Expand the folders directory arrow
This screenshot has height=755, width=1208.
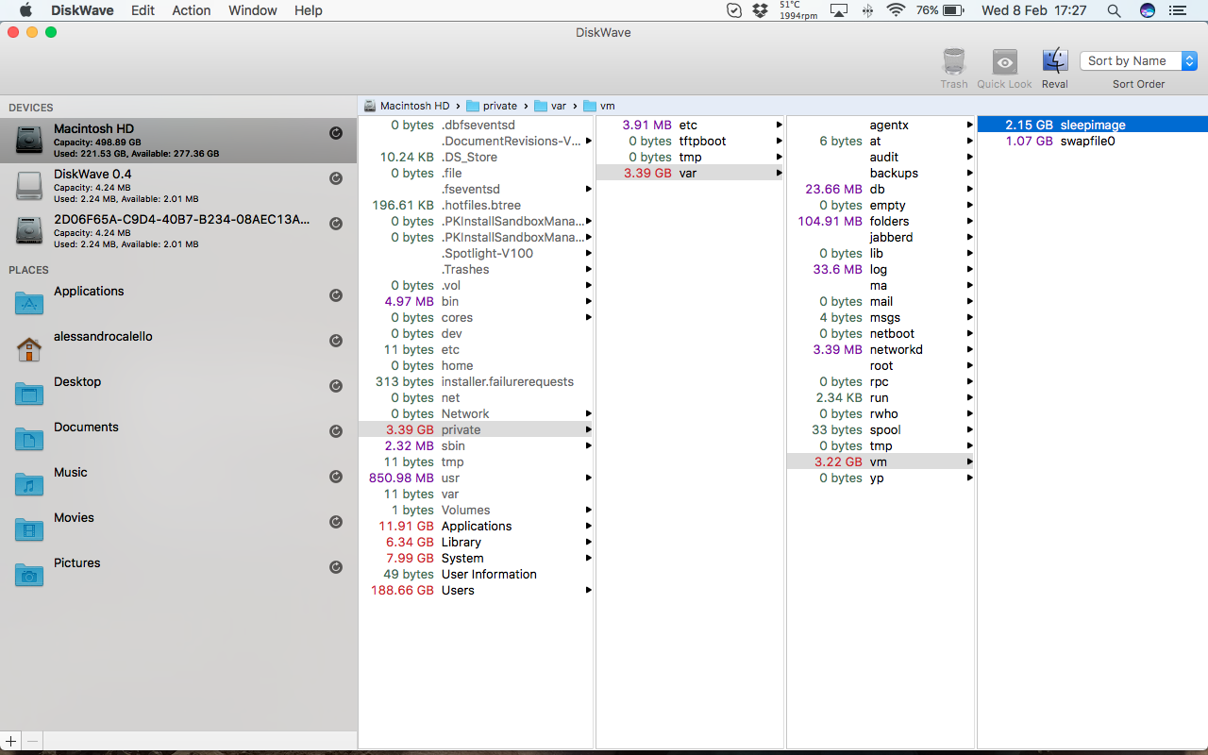tap(969, 222)
